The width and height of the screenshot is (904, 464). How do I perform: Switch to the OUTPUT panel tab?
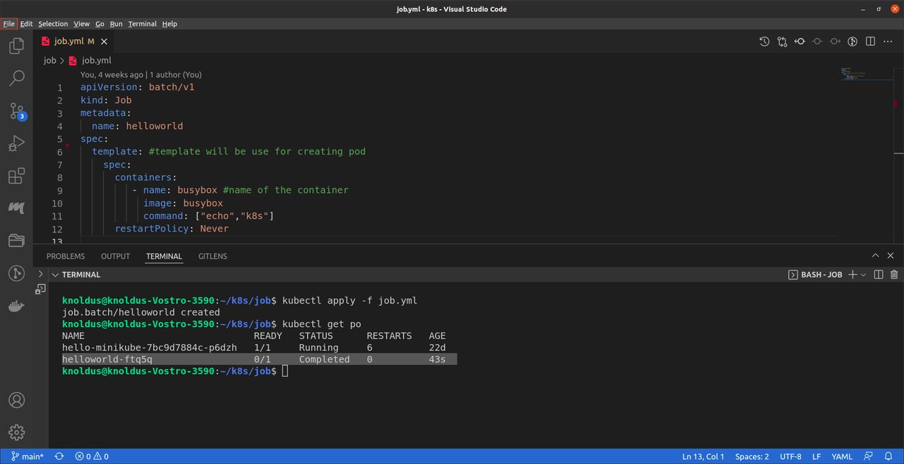[115, 256]
